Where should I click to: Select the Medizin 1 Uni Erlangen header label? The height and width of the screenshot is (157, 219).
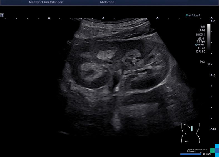46,2
